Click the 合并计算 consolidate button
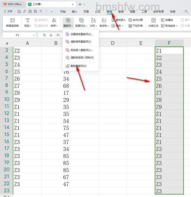The image size is (191, 197). 136,20
